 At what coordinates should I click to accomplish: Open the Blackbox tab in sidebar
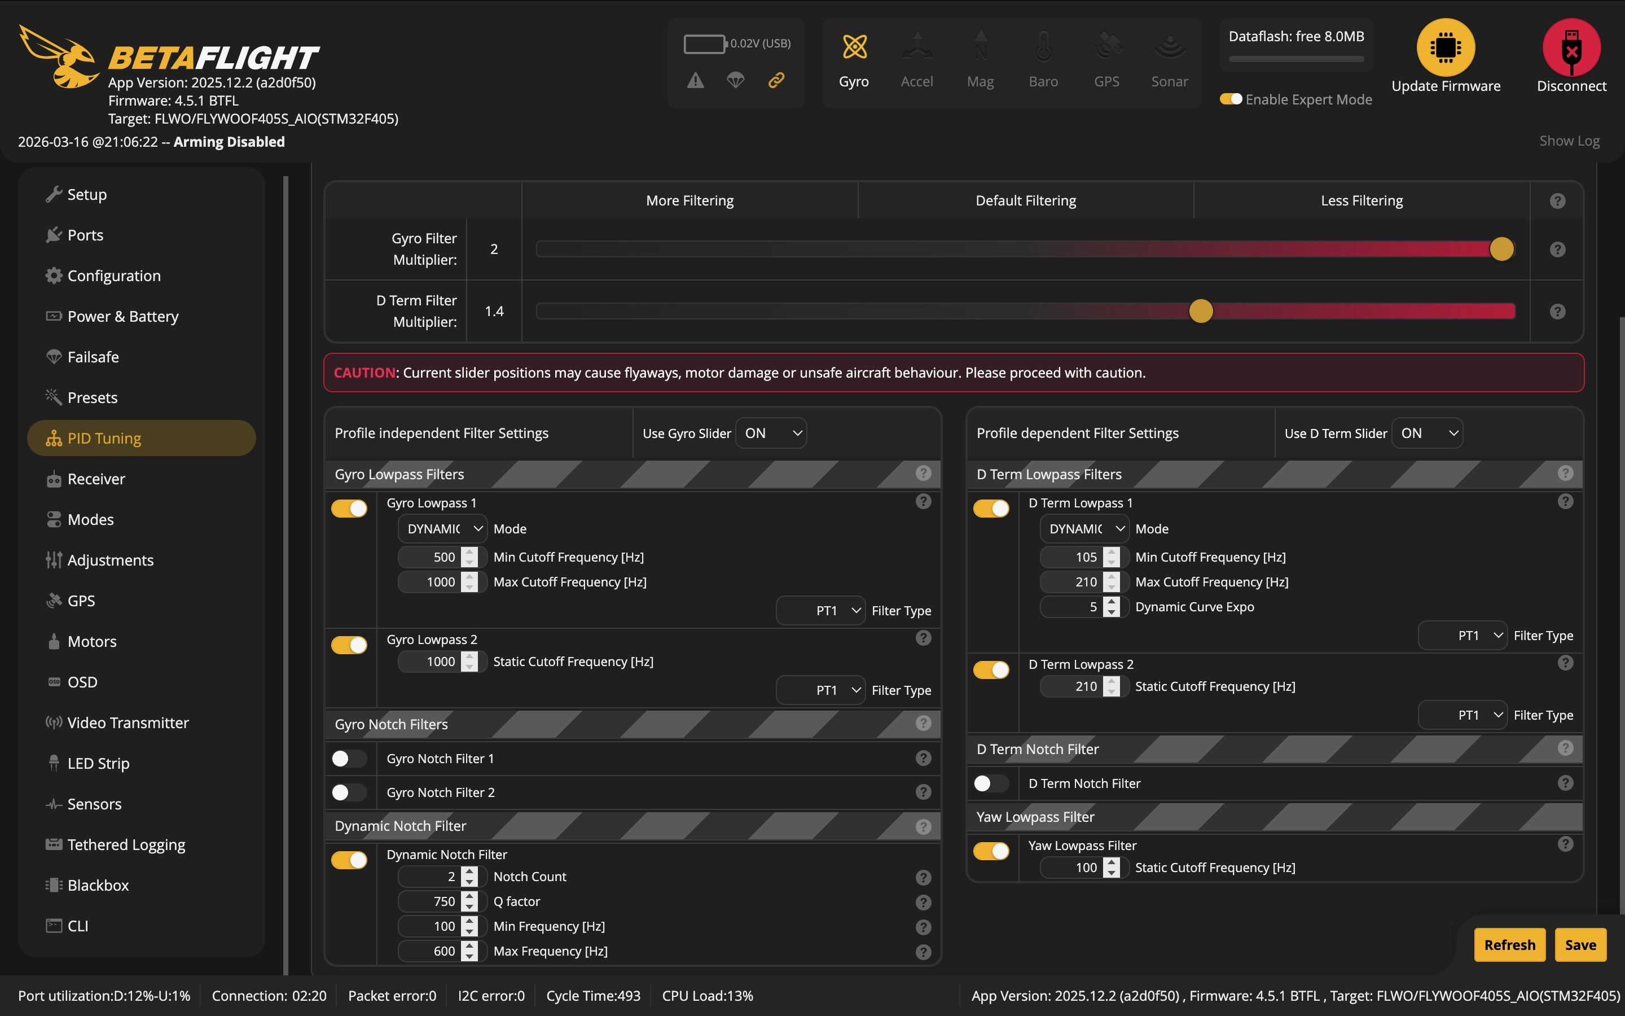(x=98, y=885)
